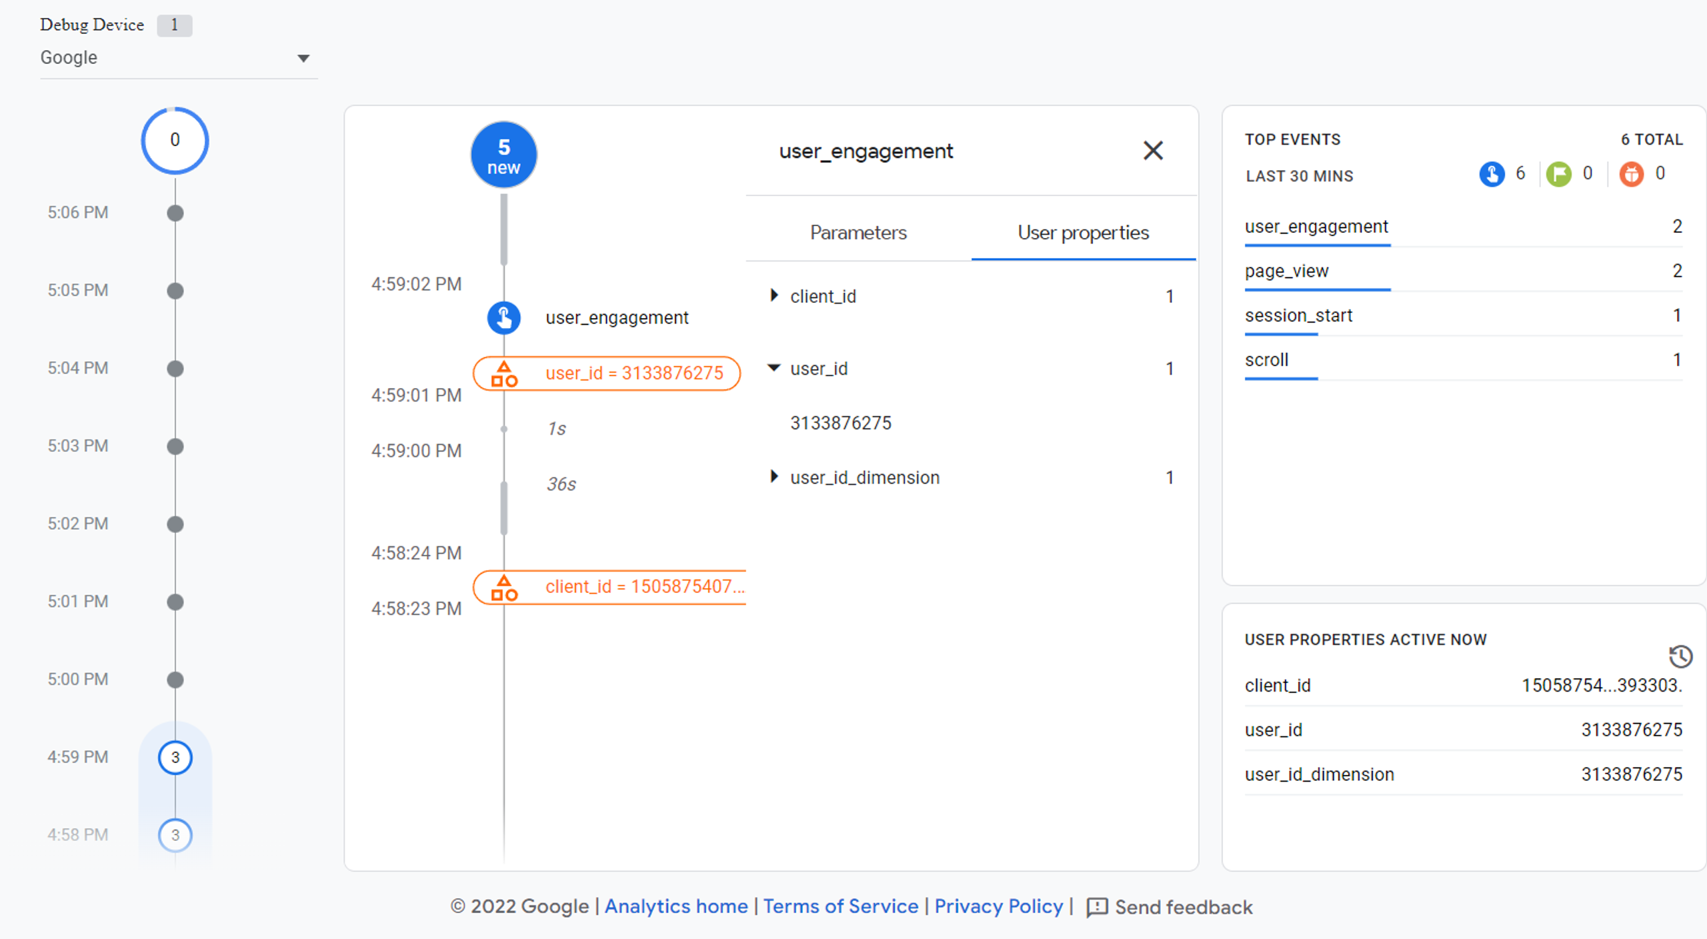Click the client_id property shapes icon
1707x939 pixels.
(x=504, y=588)
